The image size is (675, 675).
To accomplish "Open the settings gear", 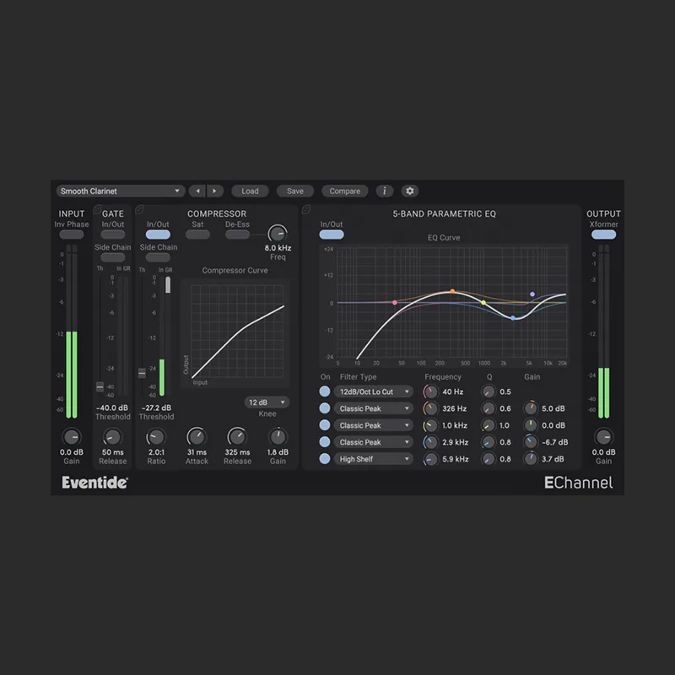I will (410, 191).
